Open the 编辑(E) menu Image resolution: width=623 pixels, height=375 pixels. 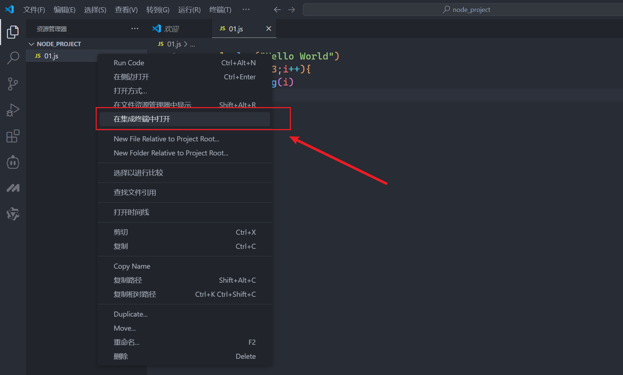(65, 10)
